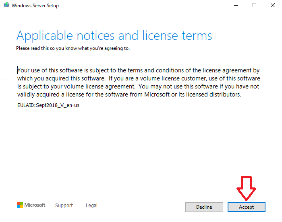Click the "Applicable notices and license terms" heading
This screenshot has width=282, height=222.
click(x=114, y=35)
